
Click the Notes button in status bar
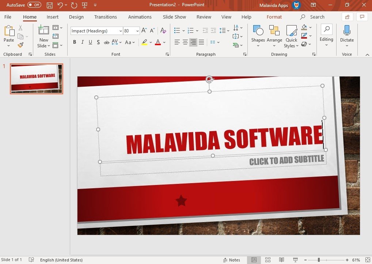pyautogui.click(x=232, y=260)
